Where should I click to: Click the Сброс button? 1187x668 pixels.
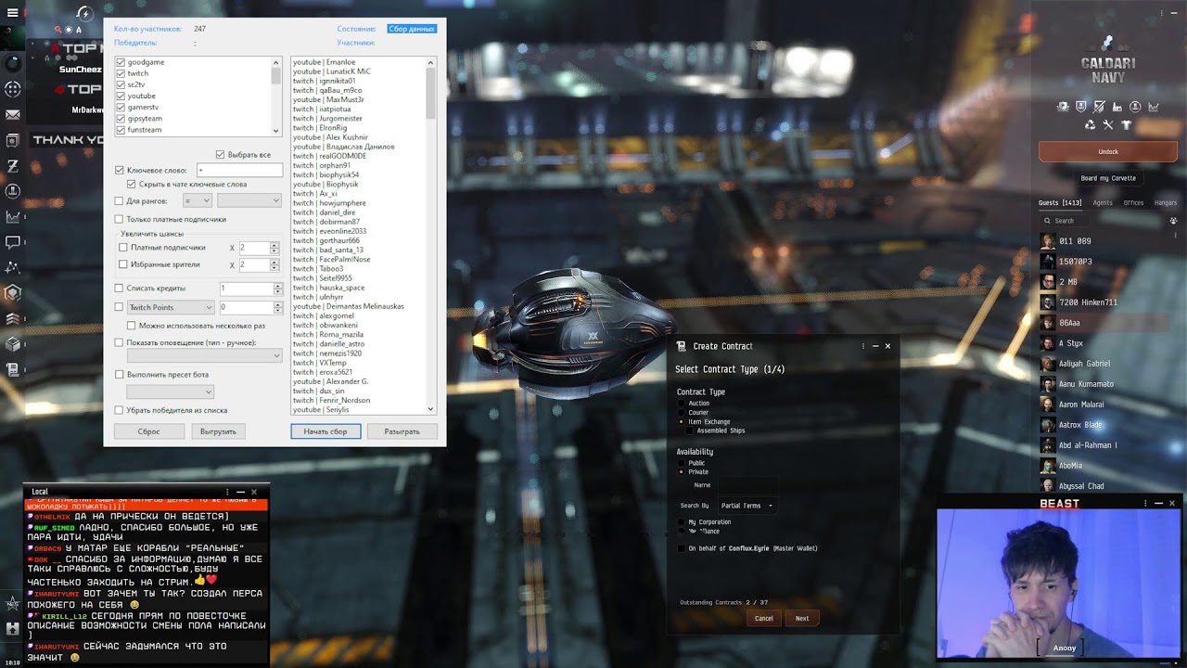pos(148,431)
